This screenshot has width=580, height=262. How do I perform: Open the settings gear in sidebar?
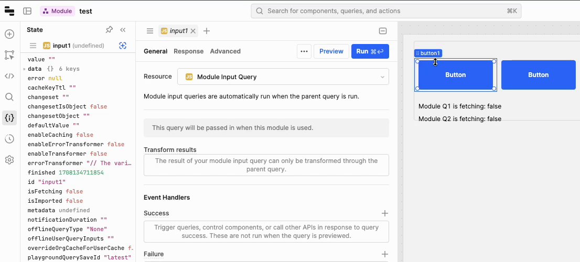point(9,160)
